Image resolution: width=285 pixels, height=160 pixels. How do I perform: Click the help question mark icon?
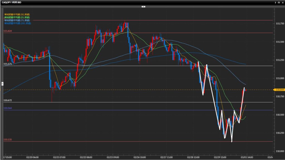click(x=275, y=2)
